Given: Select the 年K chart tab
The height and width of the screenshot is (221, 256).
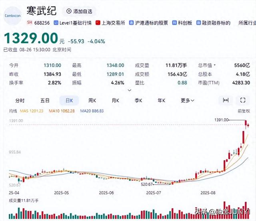Looking at the screenshot, I should point(162,100).
